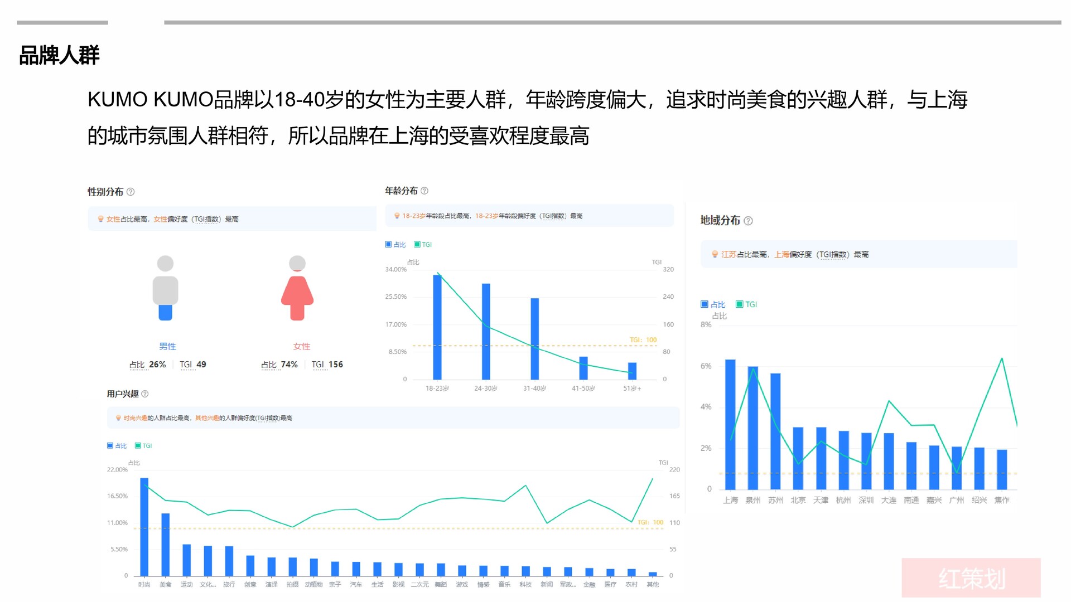Click the 深圳 label on region axis
The width and height of the screenshot is (1071, 602).
point(866,500)
